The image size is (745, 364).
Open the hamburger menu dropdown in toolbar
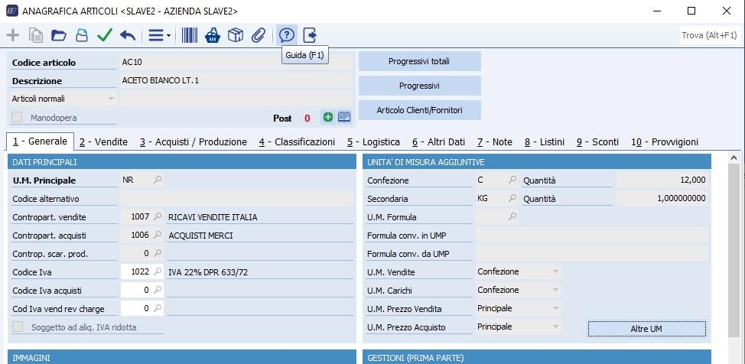158,35
